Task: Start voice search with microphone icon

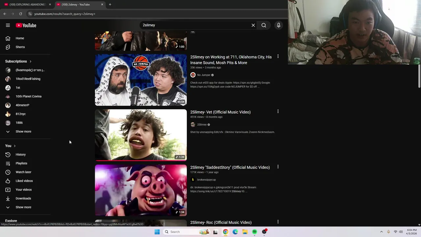Action: click(279, 25)
